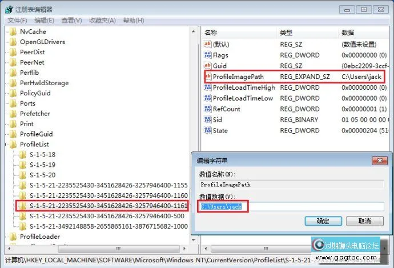394x268 pixels.
Task: Click the icon beside ProfileLoadTimeLow
Action: pos(207,98)
